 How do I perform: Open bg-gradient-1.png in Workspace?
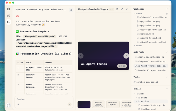[149, 21]
